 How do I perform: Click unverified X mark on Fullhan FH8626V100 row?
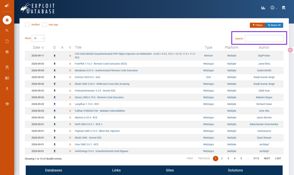tap(70, 111)
